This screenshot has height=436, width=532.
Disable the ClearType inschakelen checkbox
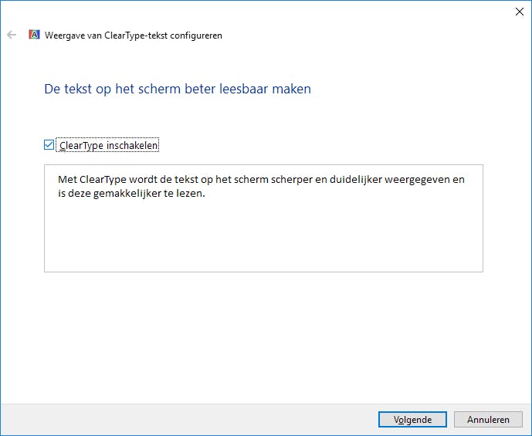49,145
